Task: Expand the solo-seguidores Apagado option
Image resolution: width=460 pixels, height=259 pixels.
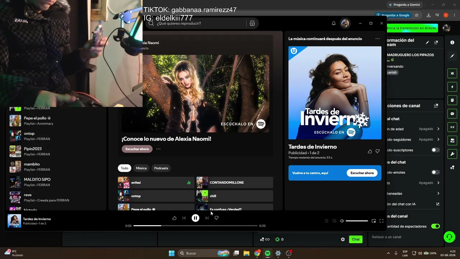Action: tap(429, 139)
